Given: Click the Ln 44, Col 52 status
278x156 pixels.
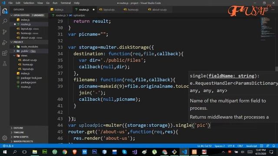Looking at the screenshot, I should coord(205,146).
